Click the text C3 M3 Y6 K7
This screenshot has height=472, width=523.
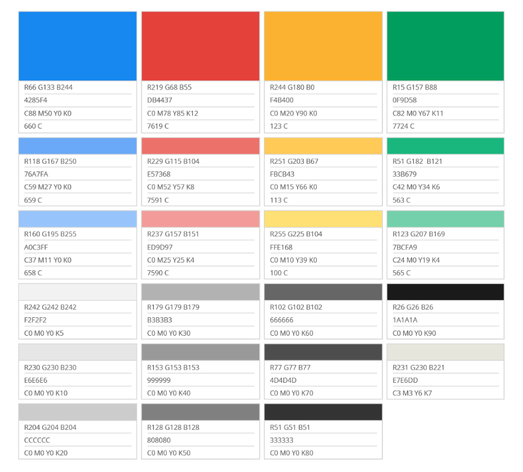pos(412,393)
